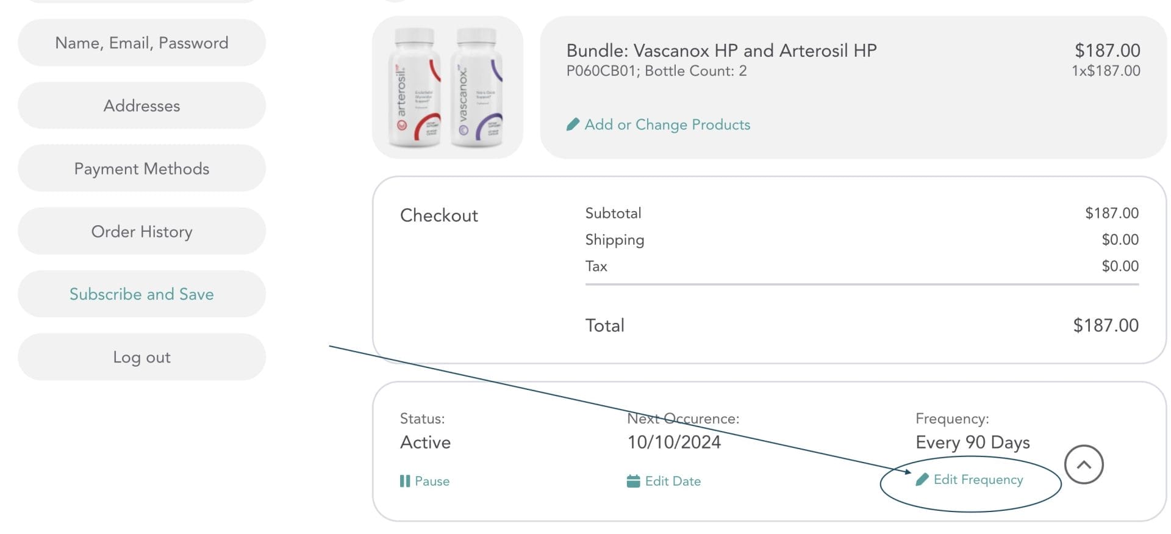Click the Edit Date link text
1171x534 pixels.
tap(673, 482)
